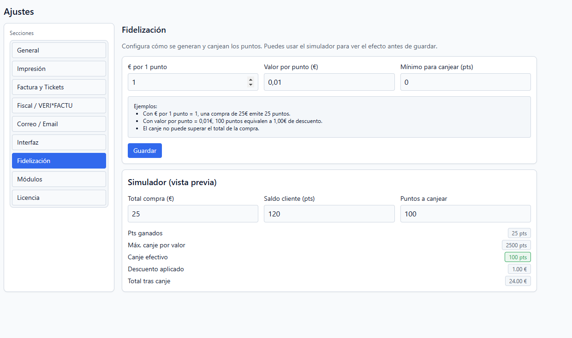Open the Correo / Email section
This screenshot has width=572, height=338.
coord(59,124)
